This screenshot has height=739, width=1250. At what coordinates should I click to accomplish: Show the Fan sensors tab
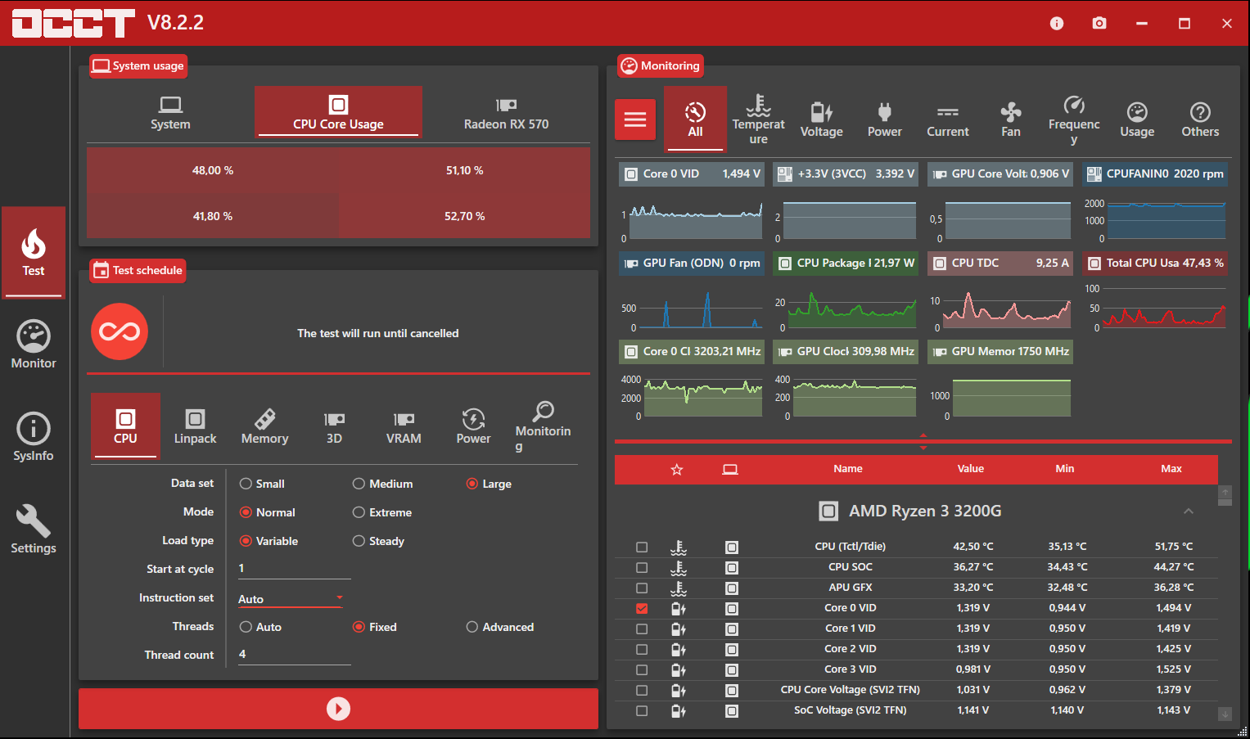pos(1011,119)
